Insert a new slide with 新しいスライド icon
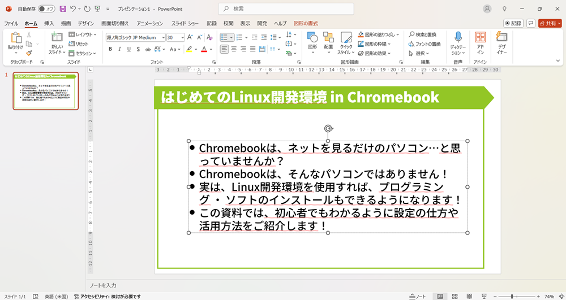The height and width of the screenshot is (300, 566). (x=57, y=37)
